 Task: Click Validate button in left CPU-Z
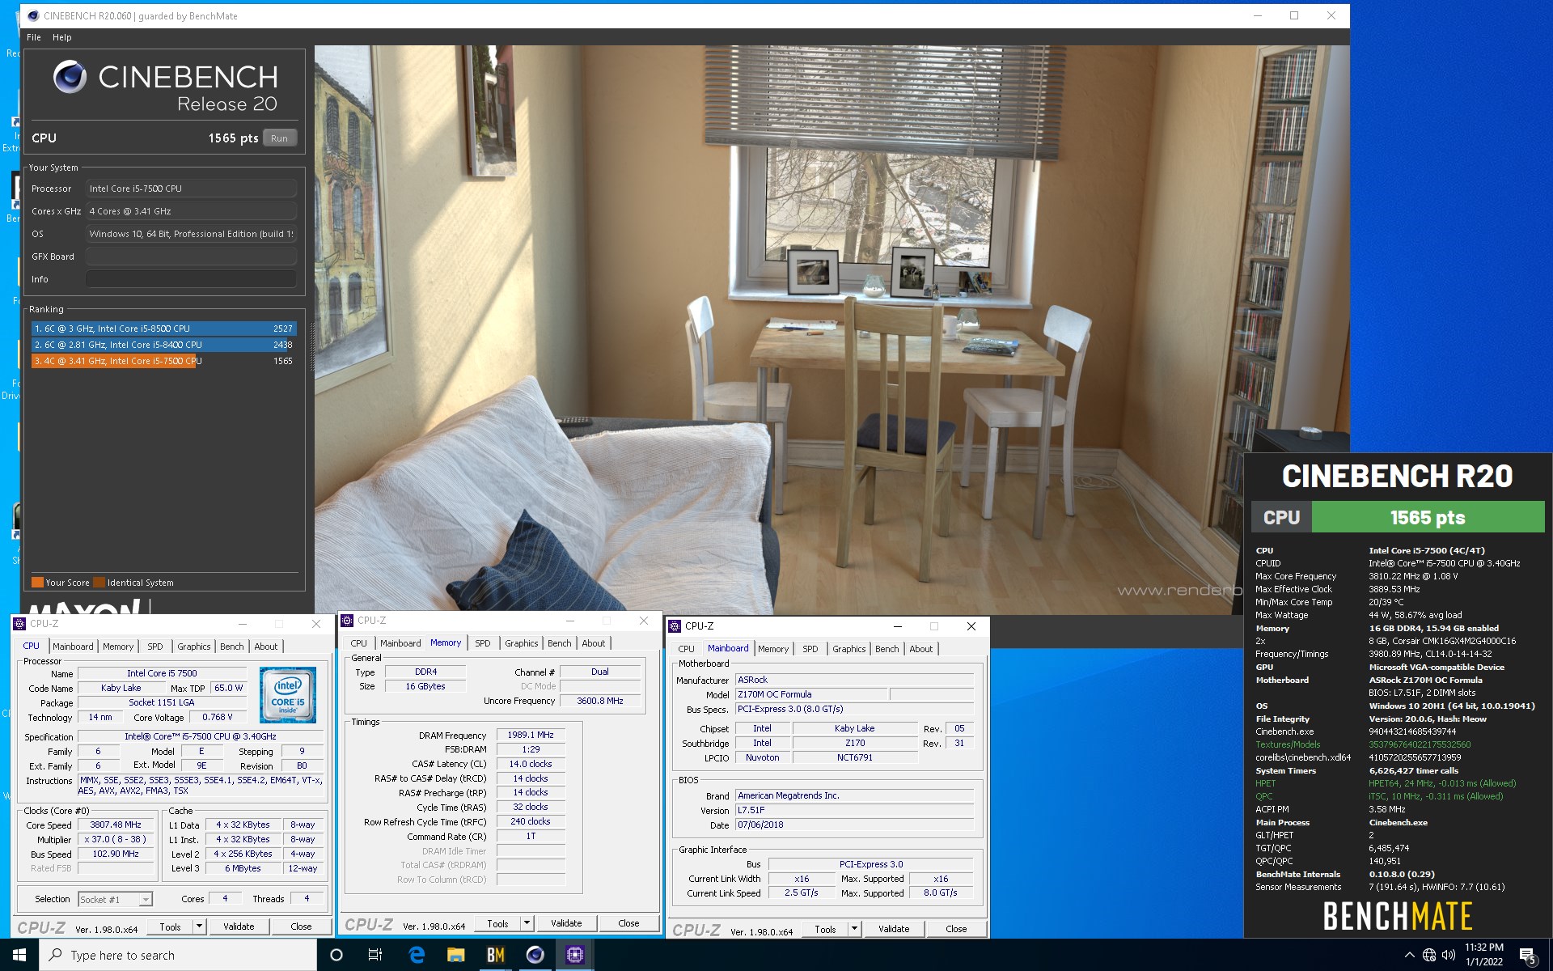tap(239, 926)
